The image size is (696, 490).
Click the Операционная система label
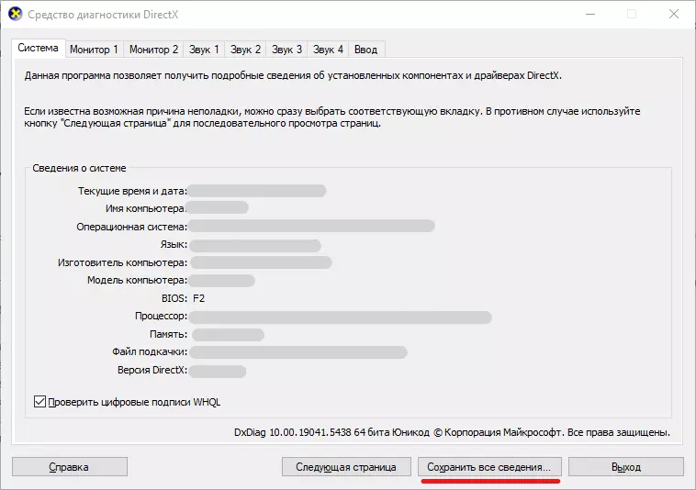click(x=132, y=227)
